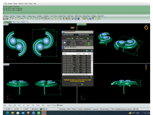Open the Top viewport title dropdown
The image size is (153, 115).
8,24
